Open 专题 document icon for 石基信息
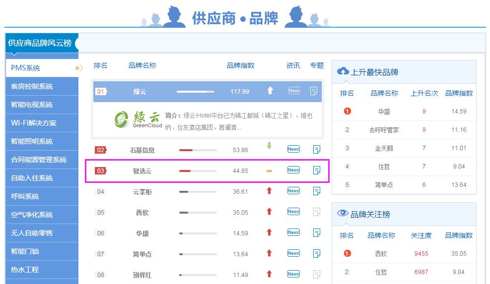The width and height of the screenshot is (490, 284). coord(317,150)
